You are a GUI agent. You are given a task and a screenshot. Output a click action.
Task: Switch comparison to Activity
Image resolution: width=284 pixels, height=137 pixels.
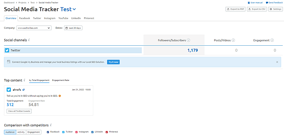pos(21,132)
